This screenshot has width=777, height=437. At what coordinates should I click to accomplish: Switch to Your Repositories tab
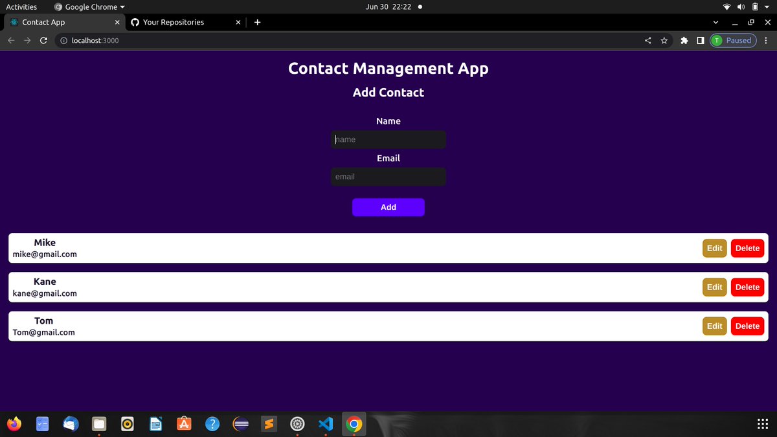(x=185, y=22)
